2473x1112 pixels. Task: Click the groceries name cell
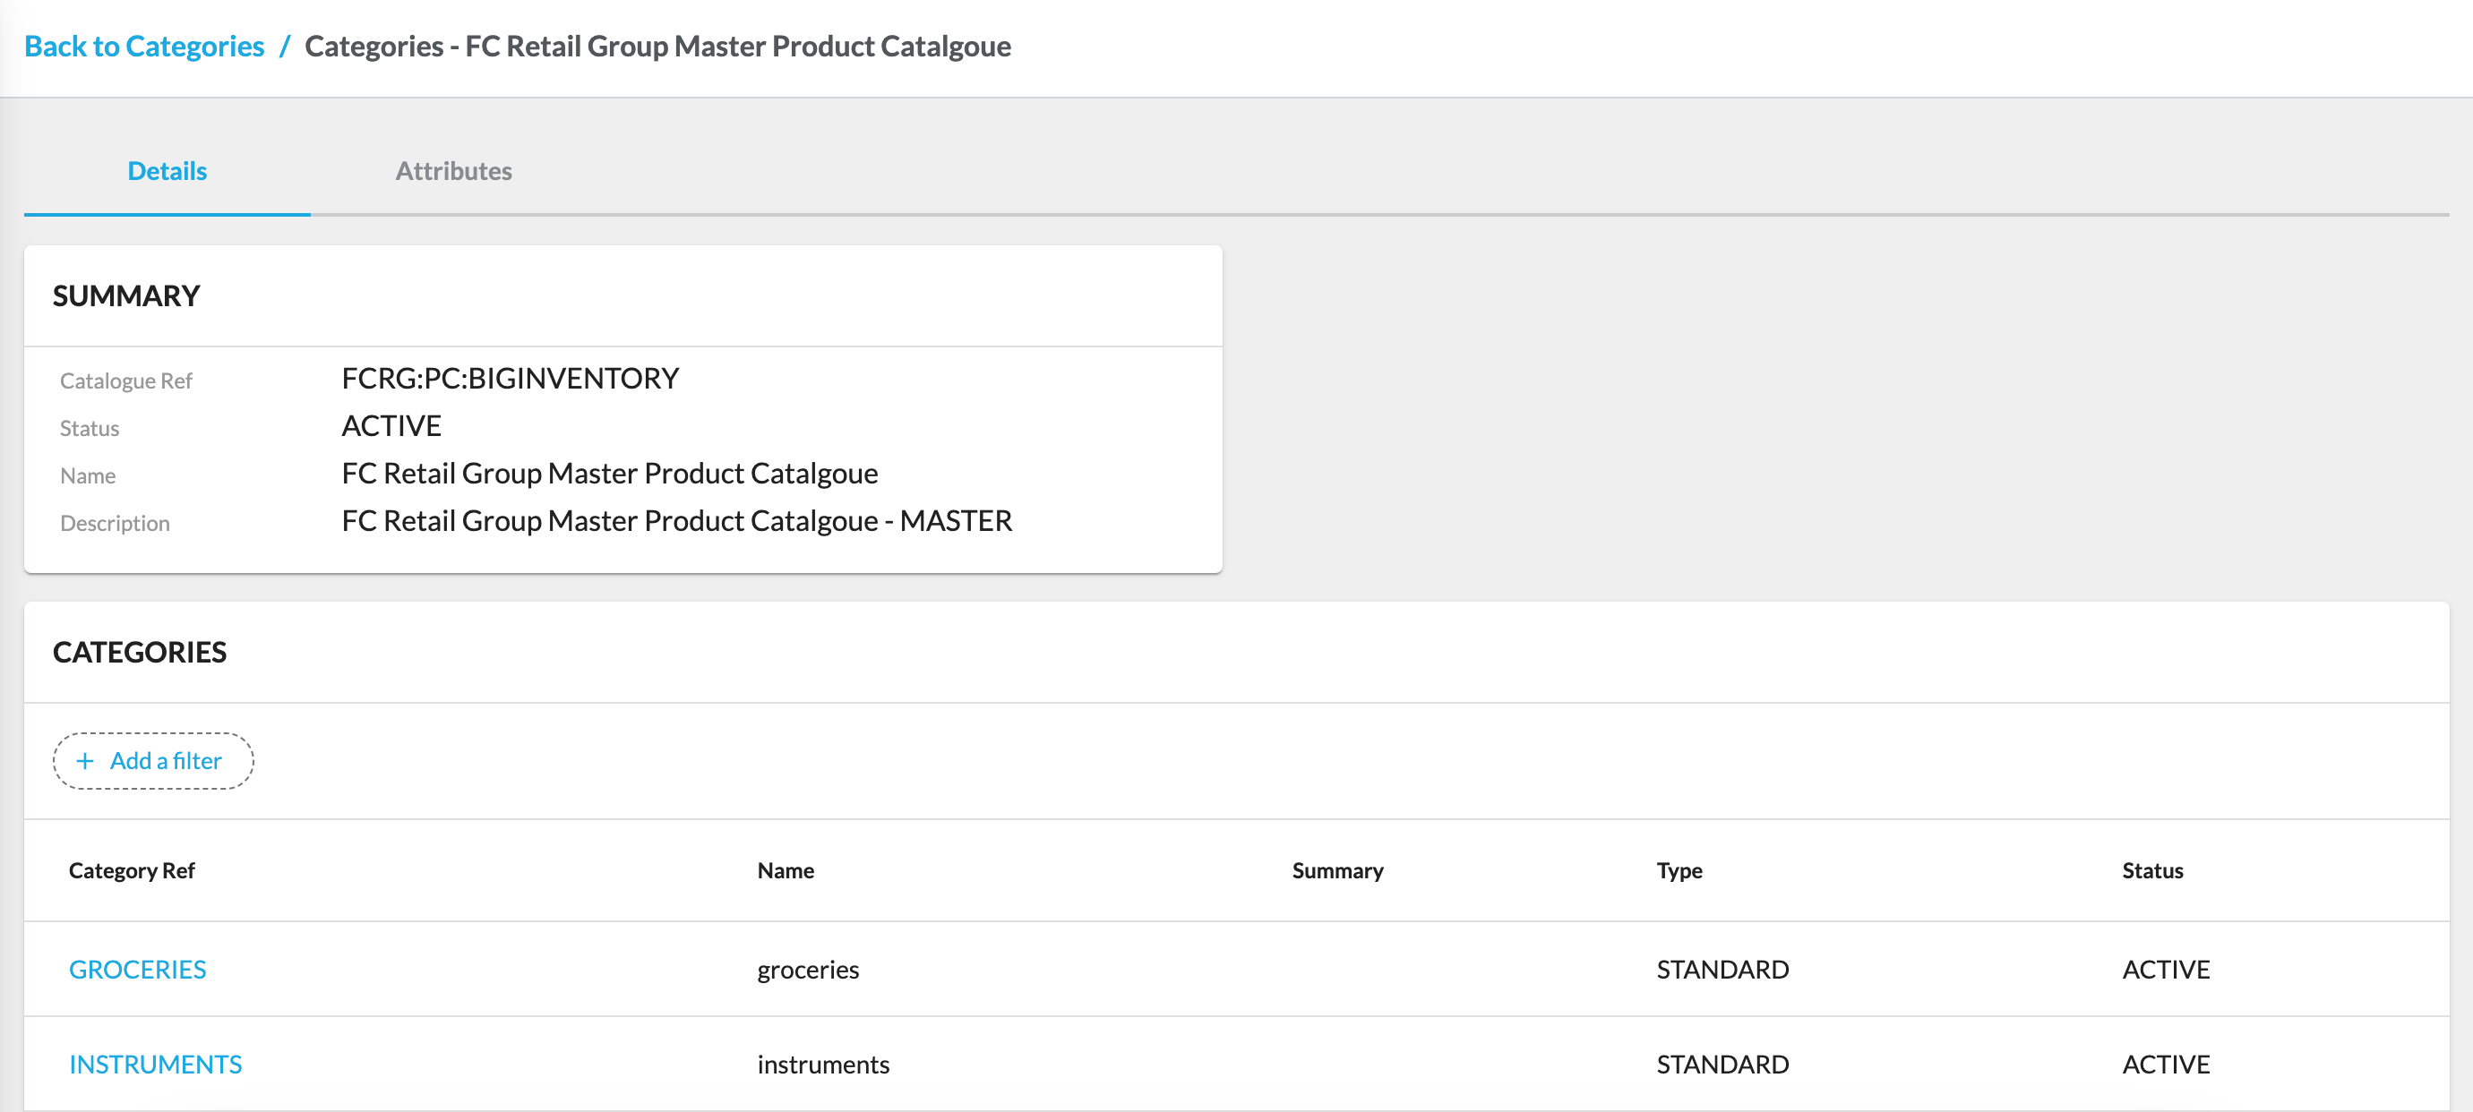tap(807, 969)
